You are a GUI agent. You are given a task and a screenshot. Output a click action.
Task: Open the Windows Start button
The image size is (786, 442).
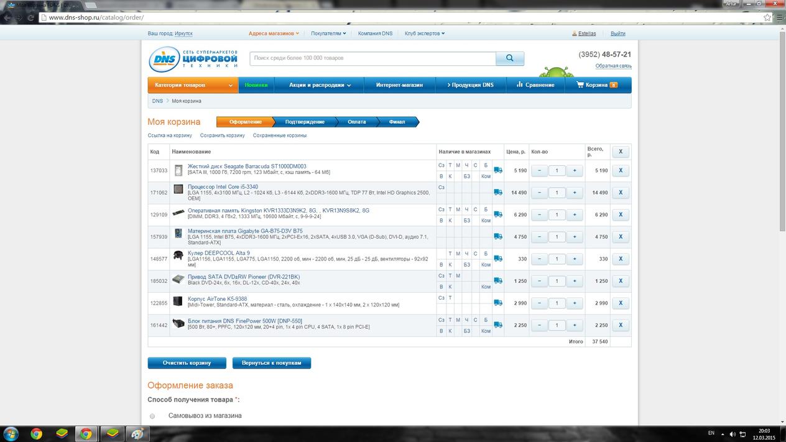[11, 434]
